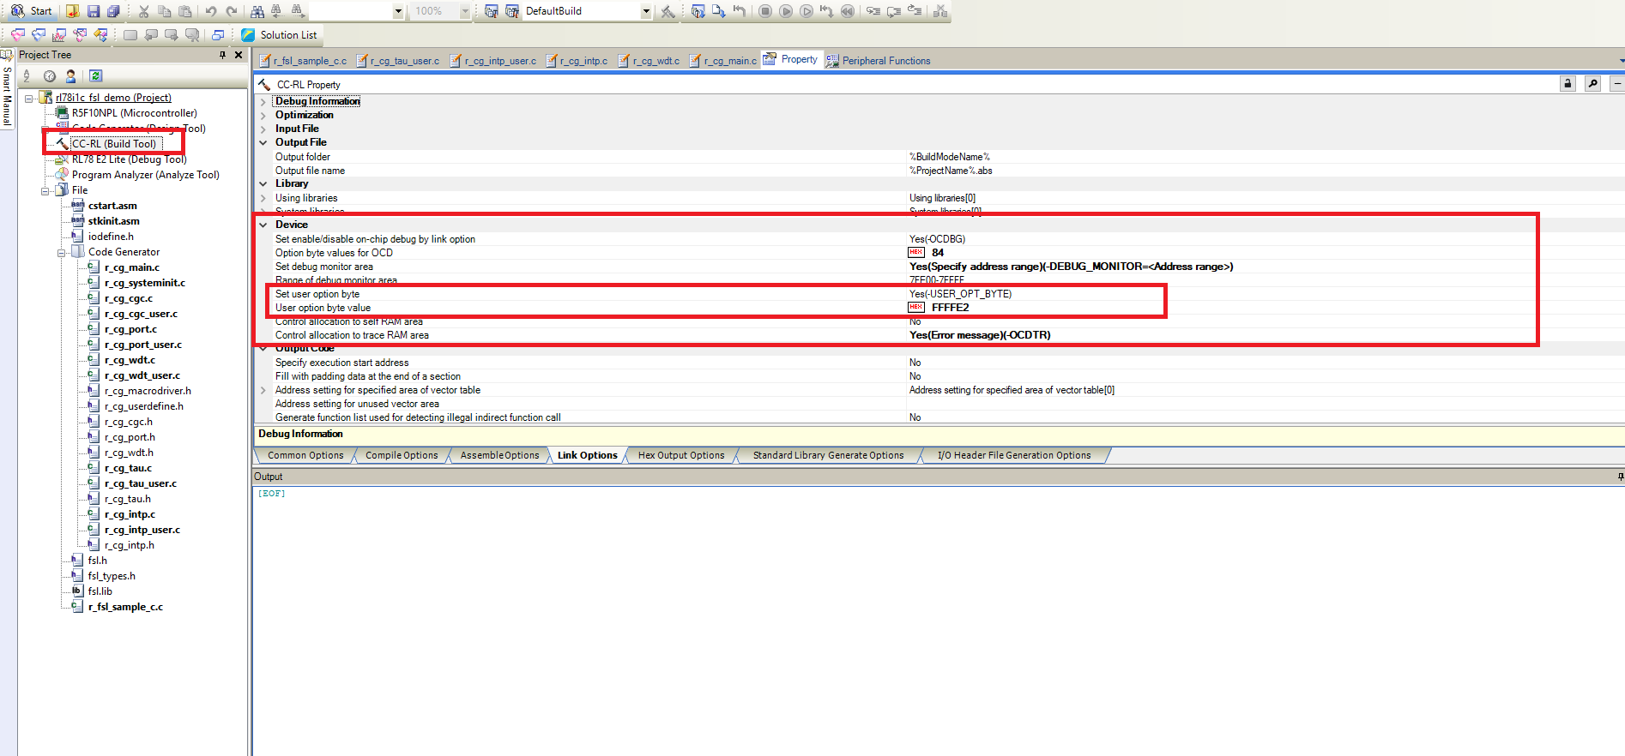The width and height of the screenshot is (1625, 756).
Task: Switch to r_cg_wdt.c editor tab
Action: pos(649,61)
